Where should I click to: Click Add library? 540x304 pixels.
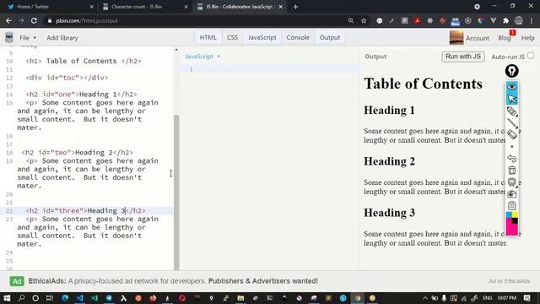[62, 38]
